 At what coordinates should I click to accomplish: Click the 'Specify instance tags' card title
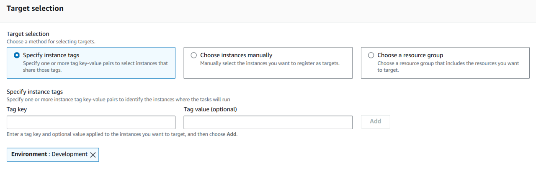[51, 55]
